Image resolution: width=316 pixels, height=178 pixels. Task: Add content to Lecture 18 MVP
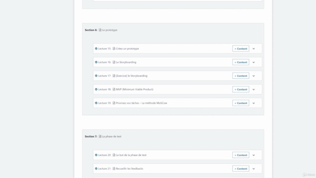[240, 89]
